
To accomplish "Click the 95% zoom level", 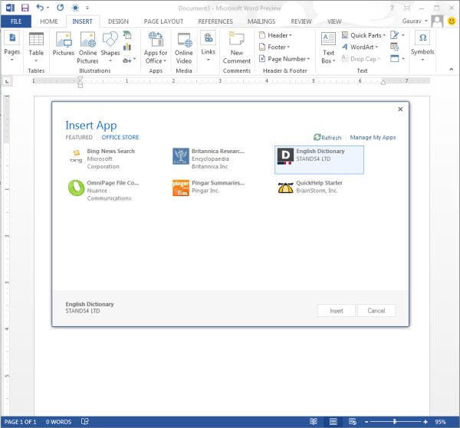I will tap(440, 422).
